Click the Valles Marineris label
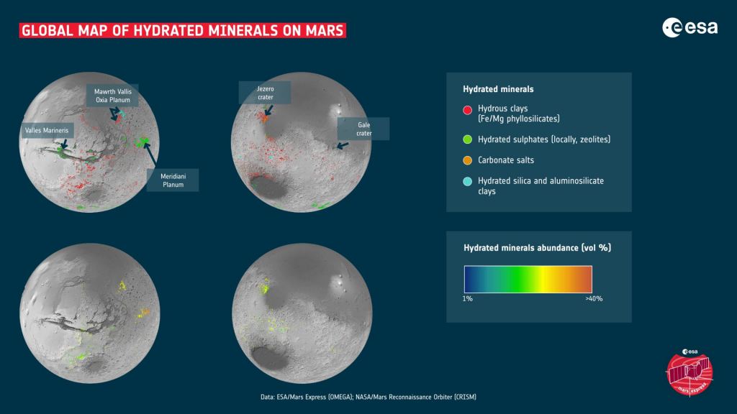The image size is (737, 414). pyautogui.click(x=46, y=131)
